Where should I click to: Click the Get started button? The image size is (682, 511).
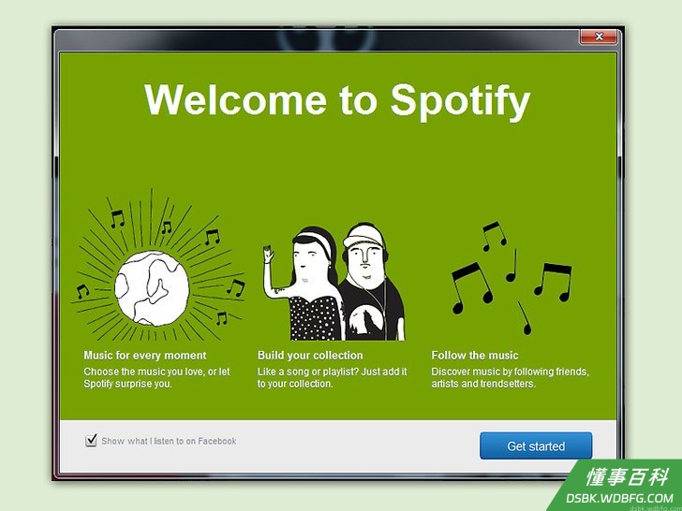536,445
